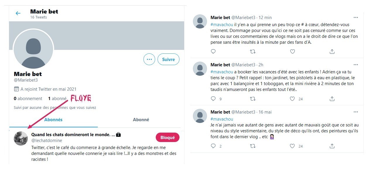Open more options on 16 mai tweet
This screenshot has width=380, height=169.
click(356, 112)
